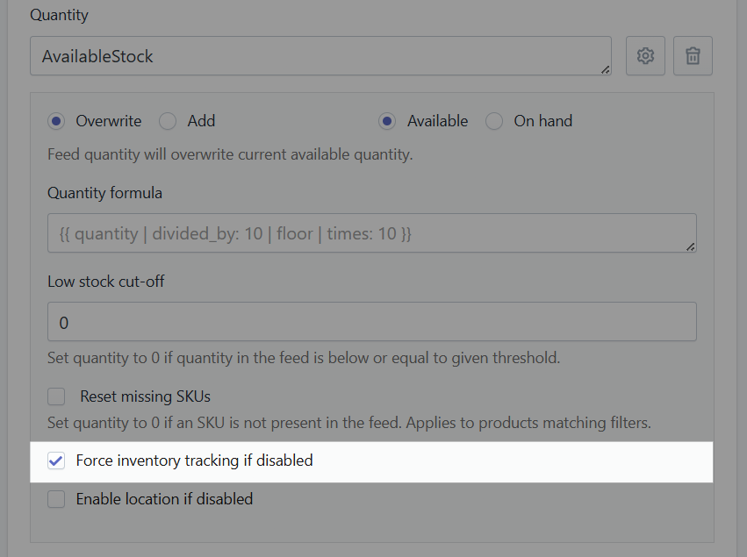Click the AvailableStock field resize handle
747x557 pixels.
607,68
